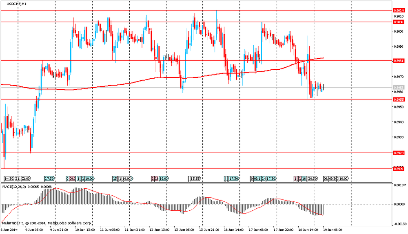Click the white 09:3 event marker

[332, 179]
